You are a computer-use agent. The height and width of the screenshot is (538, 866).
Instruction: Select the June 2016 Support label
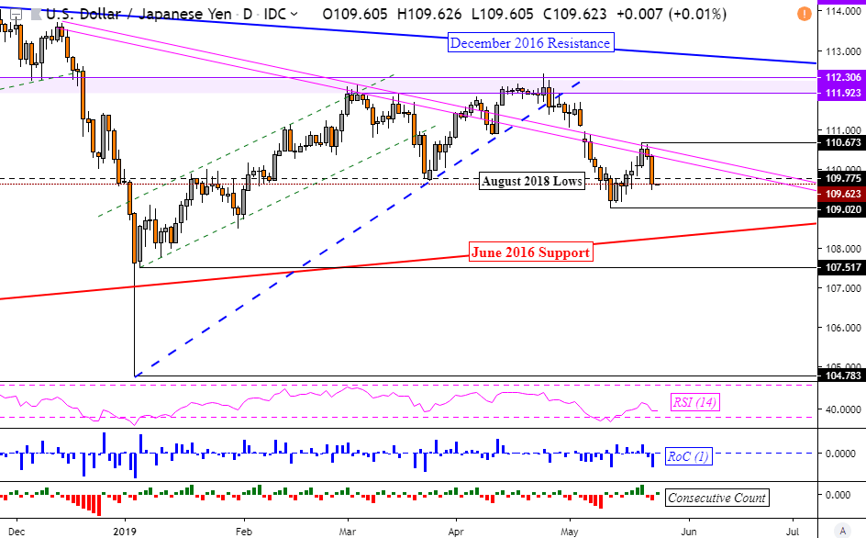coord(530,252)
